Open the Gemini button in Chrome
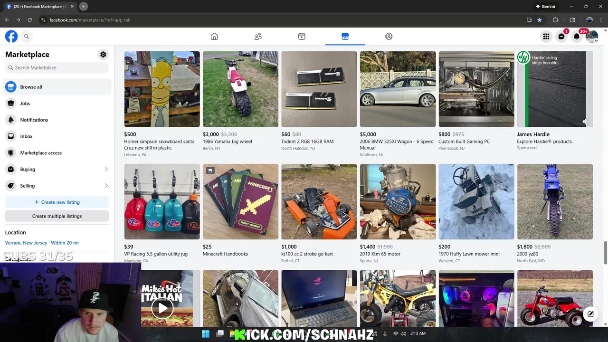This screenshot has width=608, height=342. pos(545,6)
